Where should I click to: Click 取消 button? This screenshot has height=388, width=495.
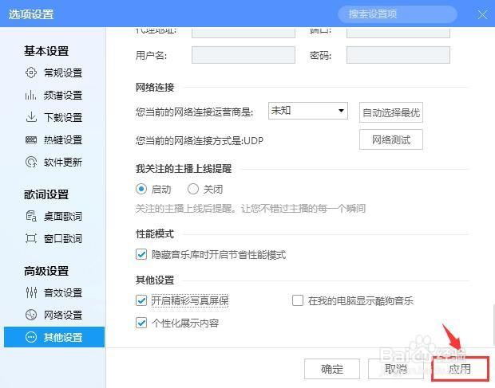pyautogui.click(x=395, y=369)
